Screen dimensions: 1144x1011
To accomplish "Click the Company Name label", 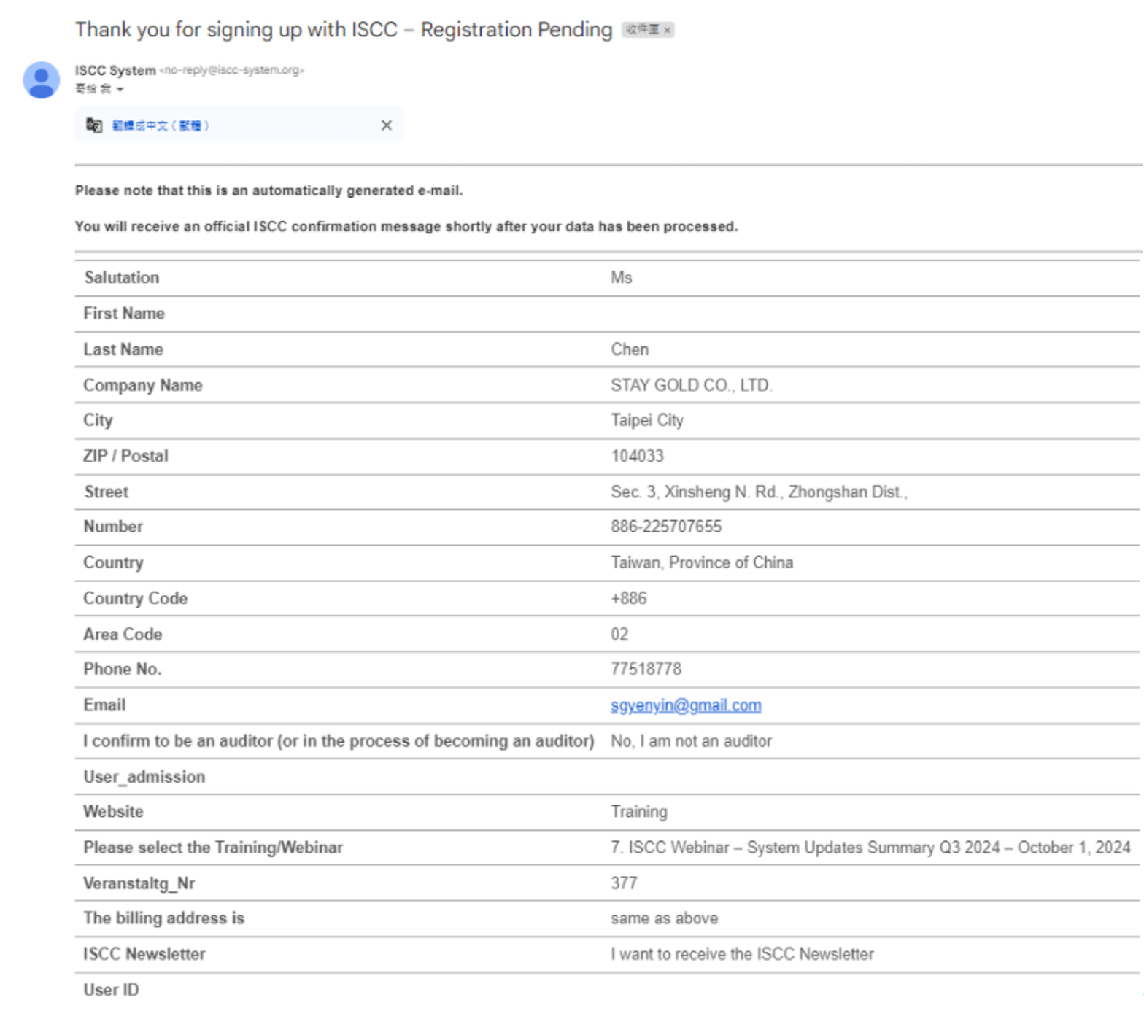I will [143, 385].
